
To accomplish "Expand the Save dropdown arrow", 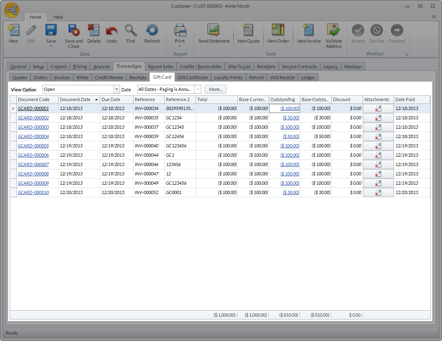I will [51, 46].
